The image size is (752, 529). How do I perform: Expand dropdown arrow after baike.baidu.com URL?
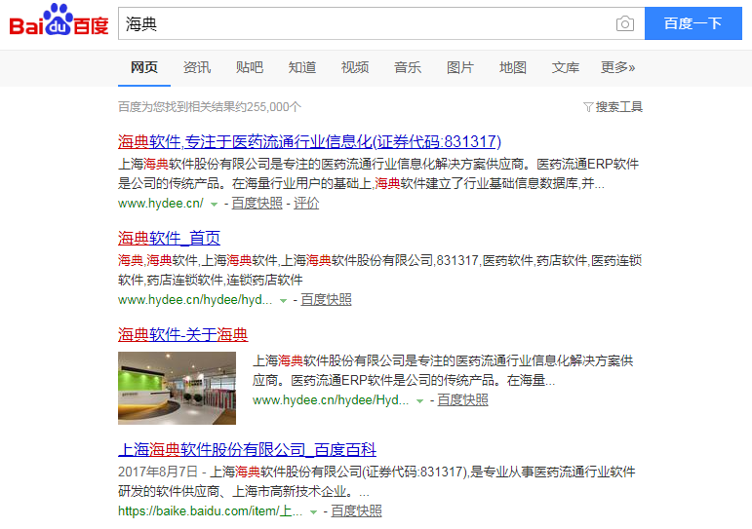click(x=313, y=512)
